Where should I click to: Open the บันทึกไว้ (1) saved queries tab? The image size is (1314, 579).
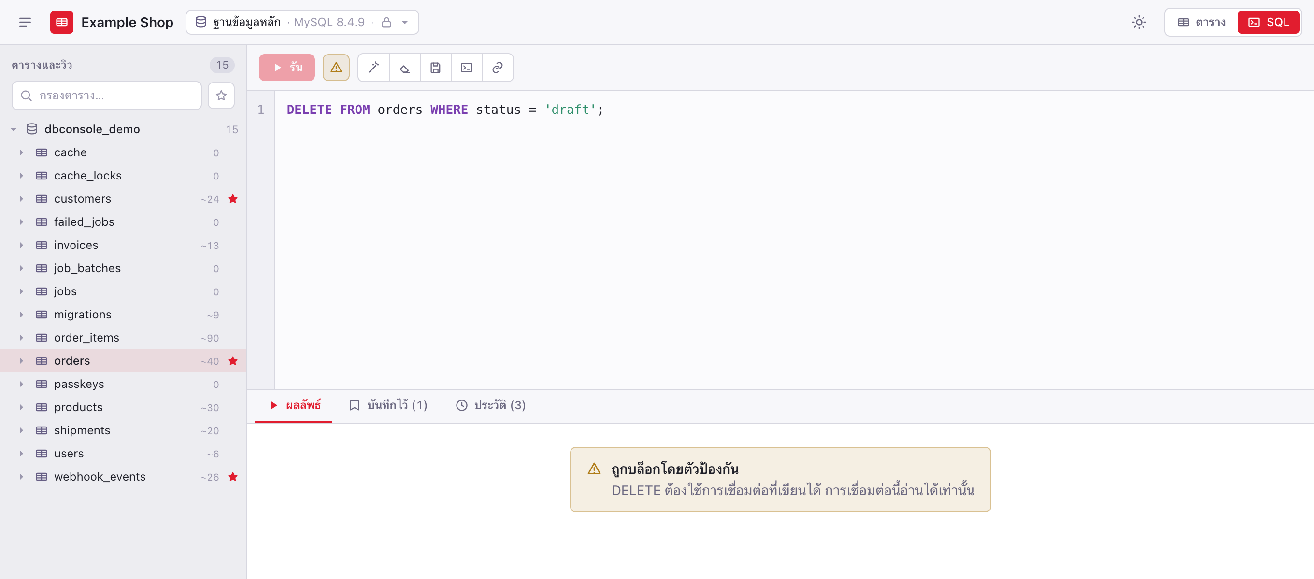point(387,405)
